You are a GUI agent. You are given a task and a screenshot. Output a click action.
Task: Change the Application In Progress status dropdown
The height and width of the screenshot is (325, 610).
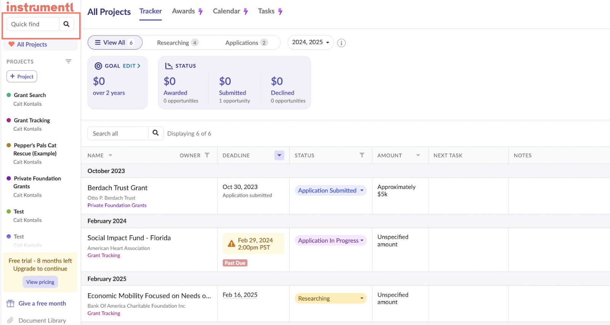pyautogui.click(x=330, y=240)
